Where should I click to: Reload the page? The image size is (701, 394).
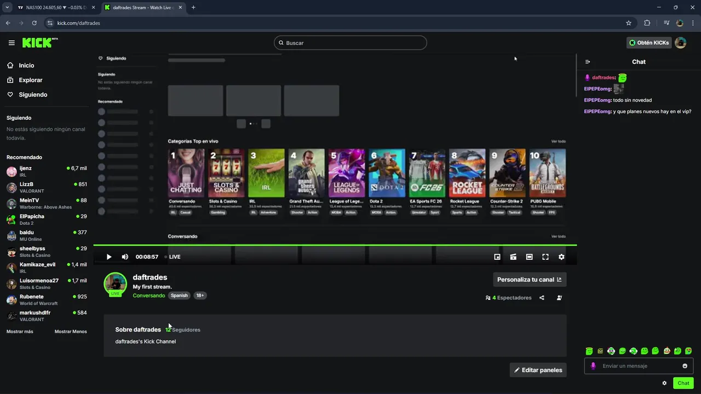pyautogui.click(x=34, y=23)
